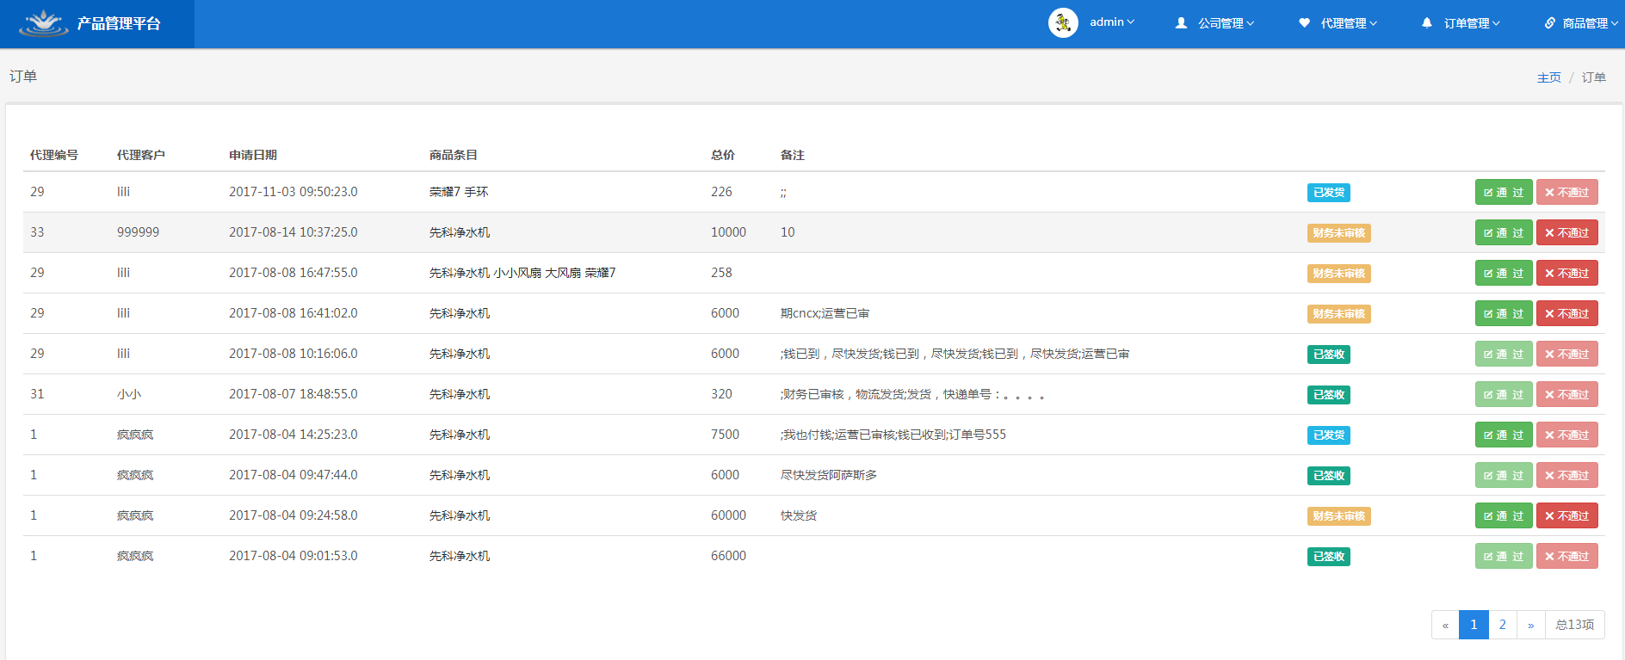Click 通过 for the 258 total order

pyautogui.click(x=1503, y=274)
